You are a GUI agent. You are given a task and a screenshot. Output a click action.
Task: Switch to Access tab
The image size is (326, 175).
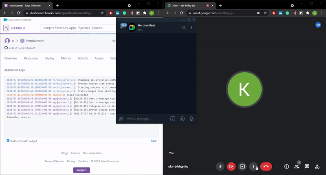coord(99,58)
